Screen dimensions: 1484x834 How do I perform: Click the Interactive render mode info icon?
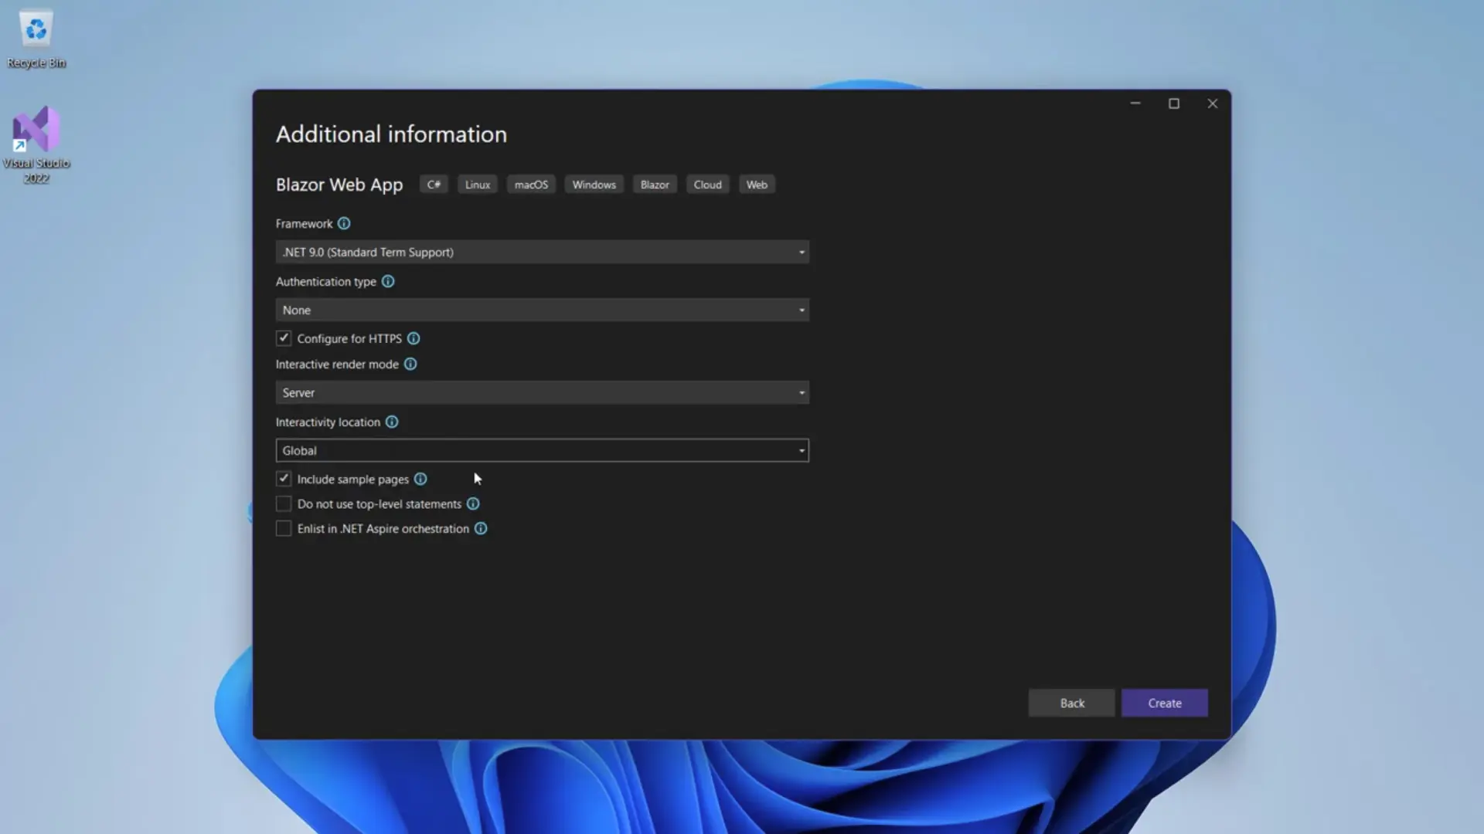coord(410,364)
